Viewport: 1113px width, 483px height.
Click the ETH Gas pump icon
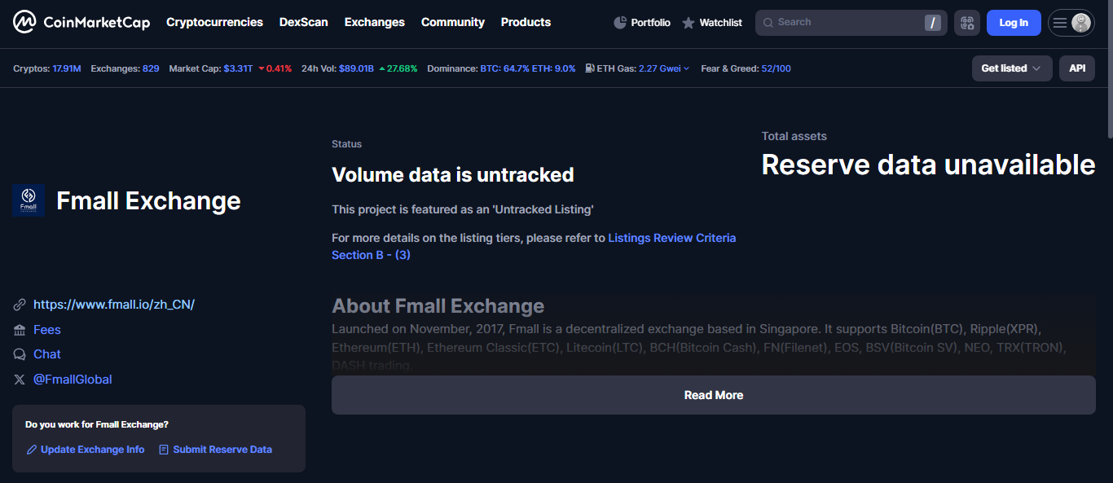(588, 68)
